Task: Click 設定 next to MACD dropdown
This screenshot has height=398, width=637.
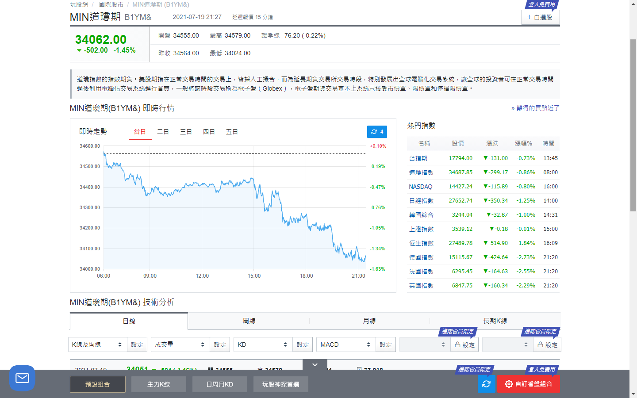Action: click(385, 344)
